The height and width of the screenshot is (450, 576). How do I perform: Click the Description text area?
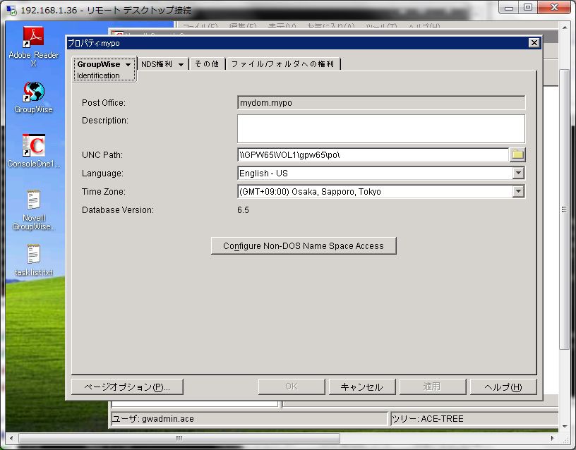coord(381,128)
